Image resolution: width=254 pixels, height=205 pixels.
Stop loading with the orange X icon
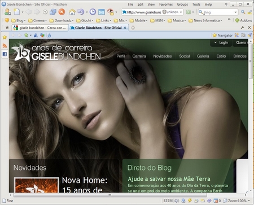[x=62, y=12]
